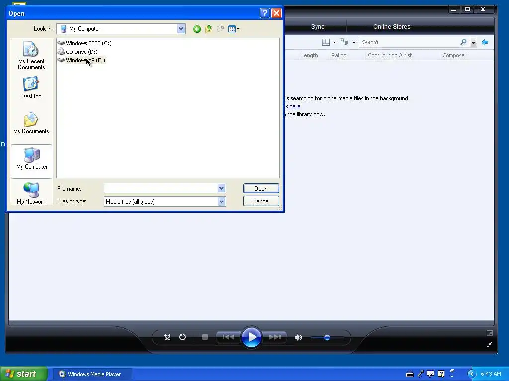
Task: Expand the view options dropdown arrow
Action: [354, 43]
